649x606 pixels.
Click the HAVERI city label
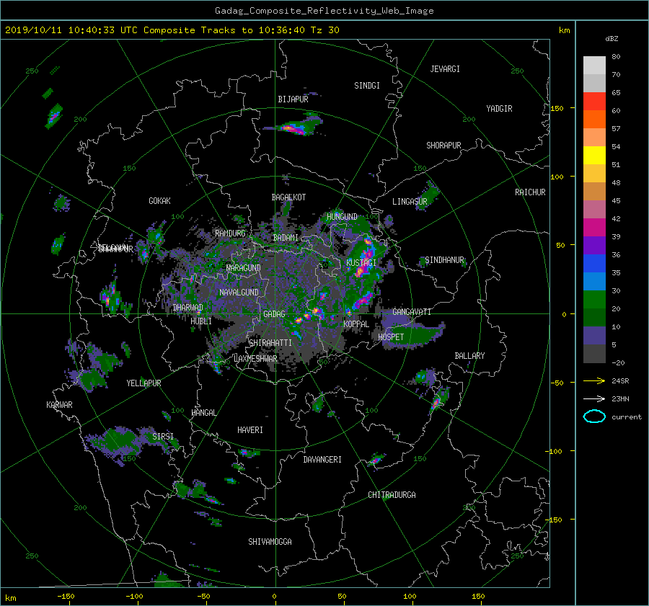point(250,430)
